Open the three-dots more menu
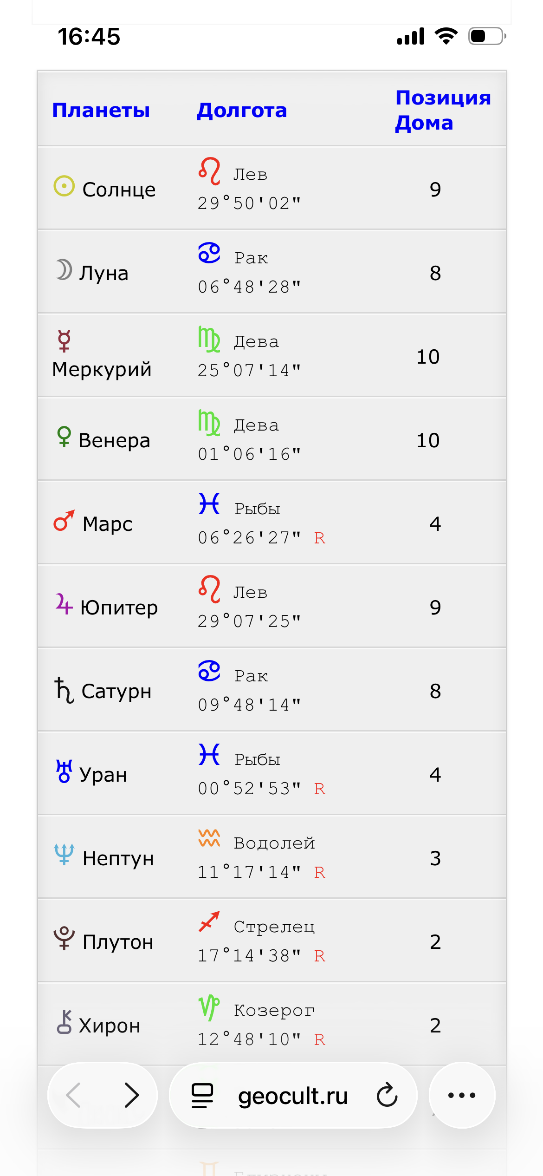Image resolution: width=543 pixels, height=1176 pixels. coord(462,1095)
